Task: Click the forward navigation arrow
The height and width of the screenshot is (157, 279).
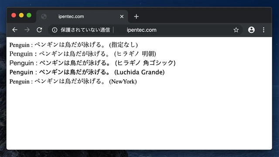Action: [x=27, y=30]
